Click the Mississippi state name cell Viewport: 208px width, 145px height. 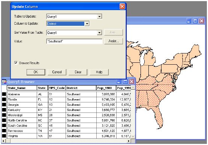point(22,115)
